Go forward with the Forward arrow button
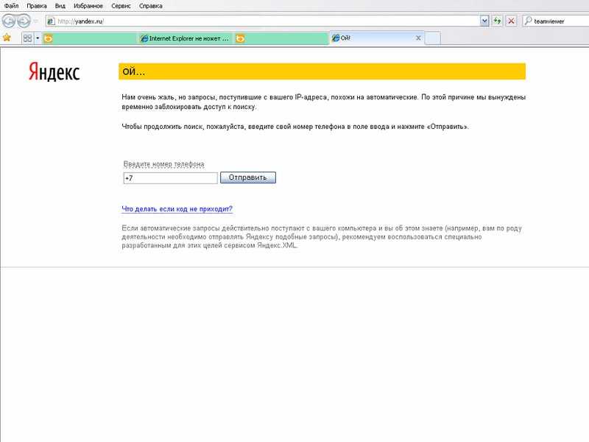The image size is (589, 442). [x=24, y=21]
